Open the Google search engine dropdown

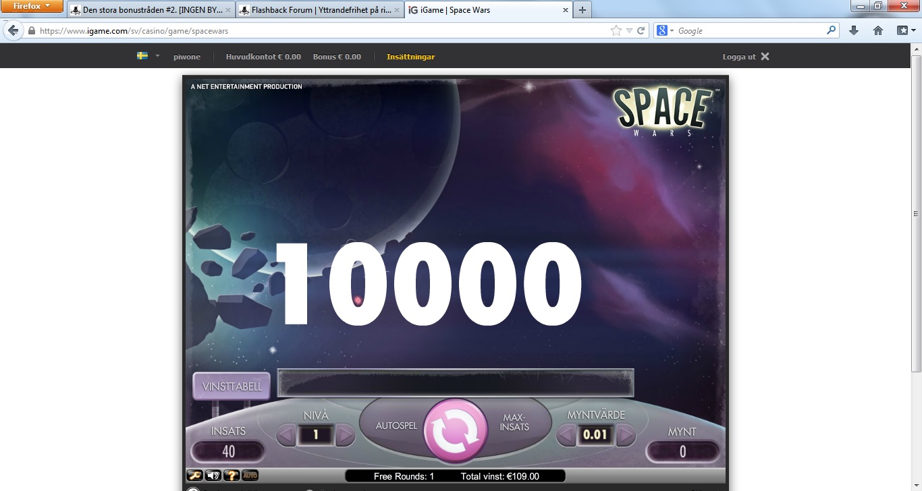(666, 30)
